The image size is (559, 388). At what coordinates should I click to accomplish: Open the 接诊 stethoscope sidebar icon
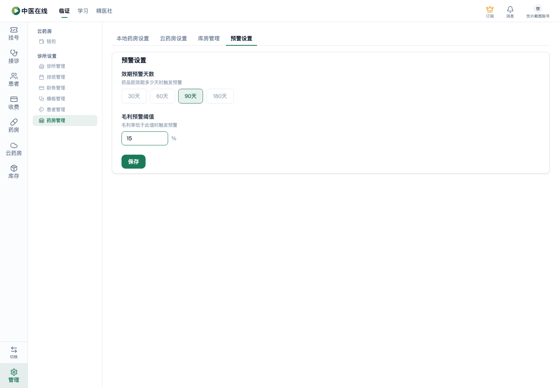tap(14, 53)
